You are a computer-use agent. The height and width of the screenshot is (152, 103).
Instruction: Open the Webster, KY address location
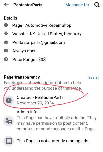(47, 34)
